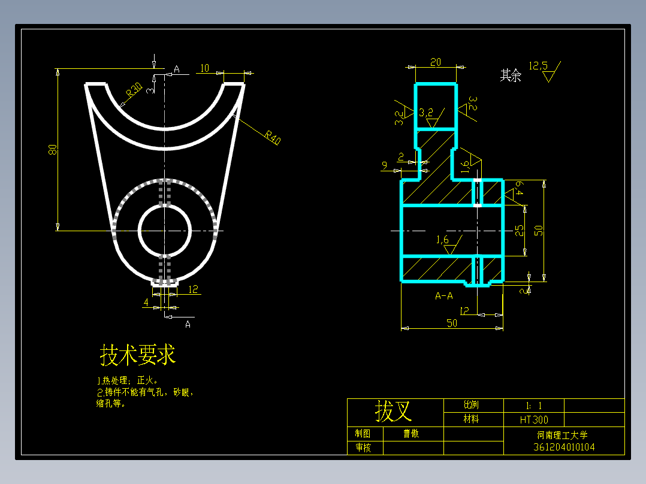Select the drafter name 曹傲
This screenshot has width=646, height=484.
pyautogui.click(x=410, y=433)
